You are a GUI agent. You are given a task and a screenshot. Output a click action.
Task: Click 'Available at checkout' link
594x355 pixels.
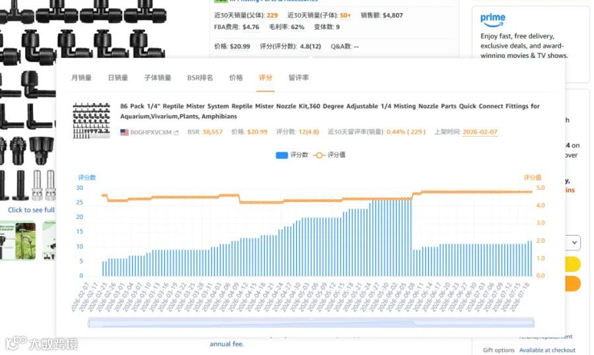click(x=547, y=350)
